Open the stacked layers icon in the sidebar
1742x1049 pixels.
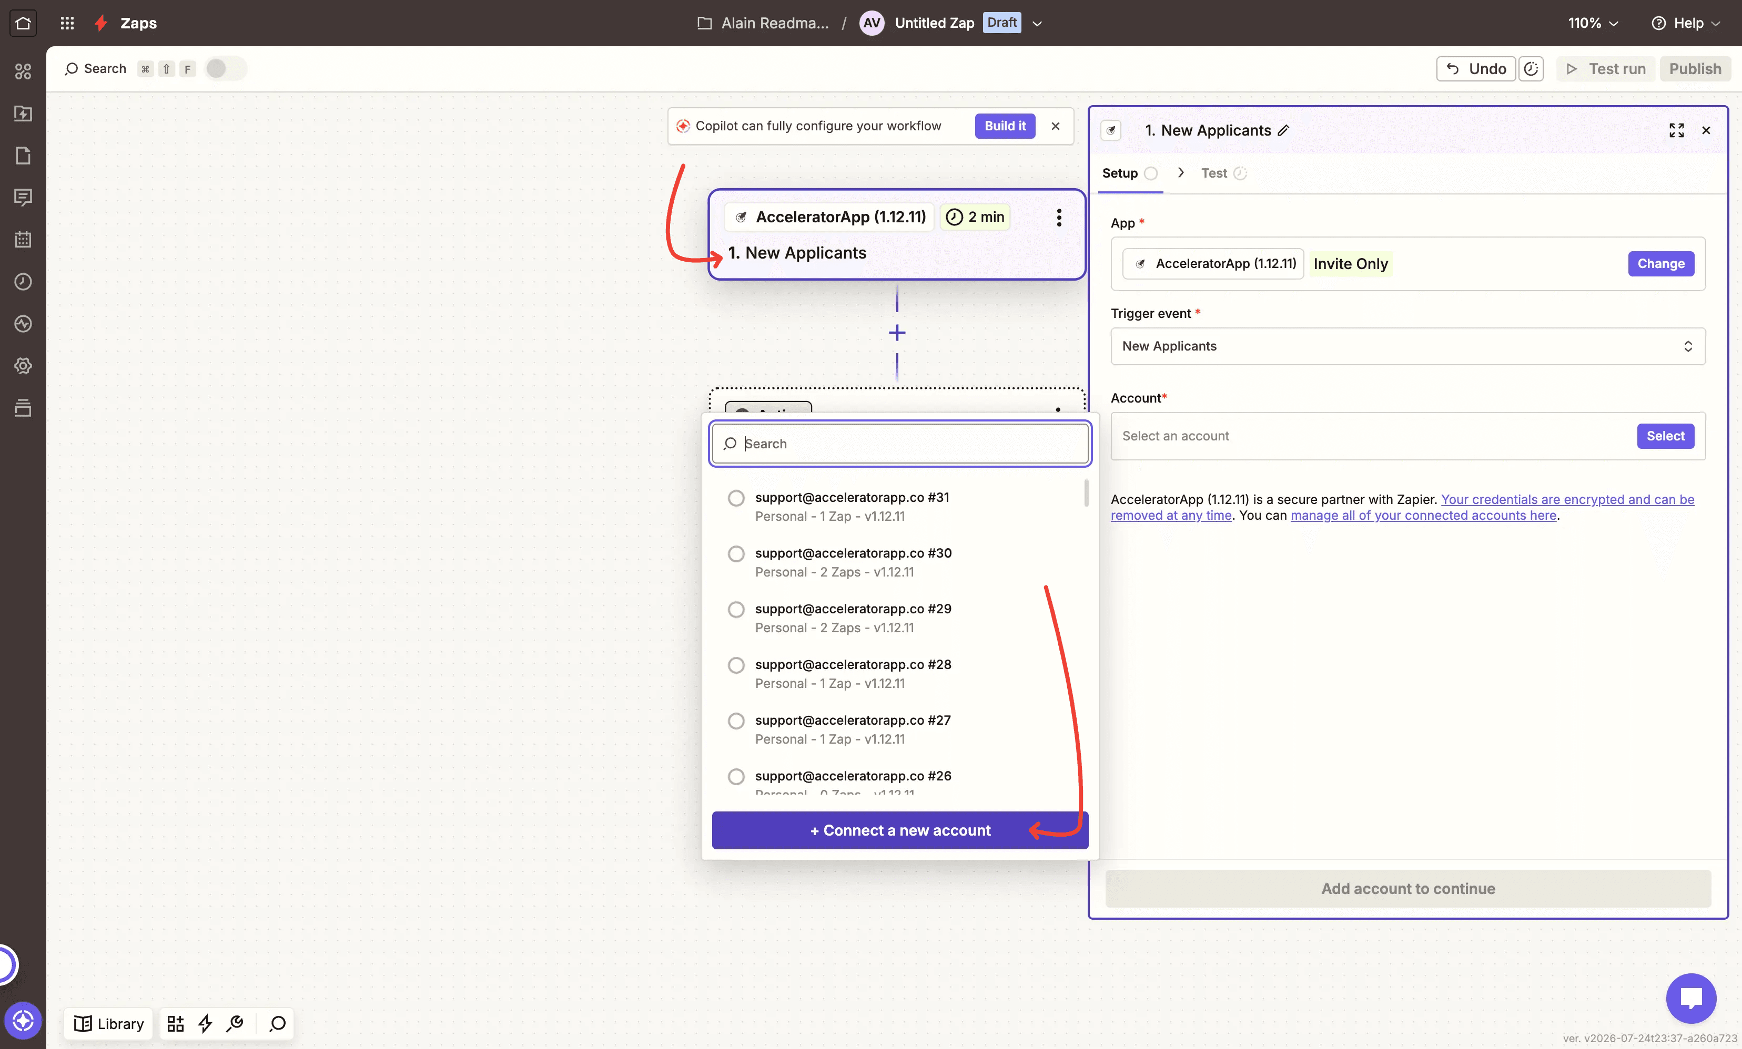click(x=23, y=408)
